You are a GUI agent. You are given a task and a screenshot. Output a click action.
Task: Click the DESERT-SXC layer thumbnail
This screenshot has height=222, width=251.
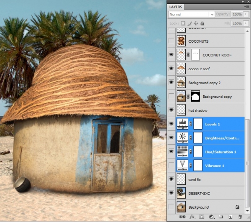(181, 193)
